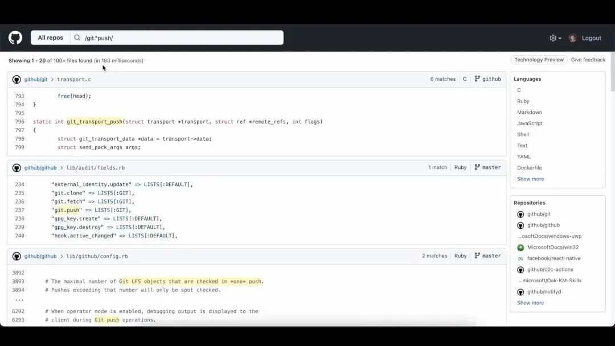Click line number 3893 in config.rb
This screenshot has height=346, width=615.
click(18, 281)
